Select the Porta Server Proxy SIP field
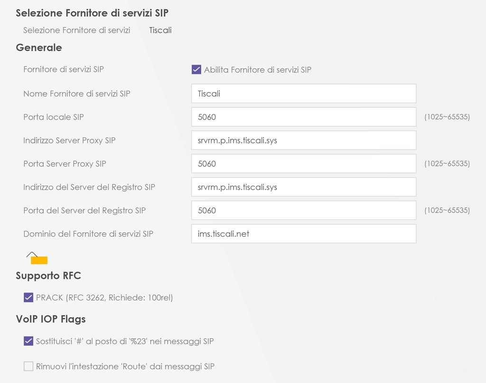486x383 pixels. click(x=303, y=163)
